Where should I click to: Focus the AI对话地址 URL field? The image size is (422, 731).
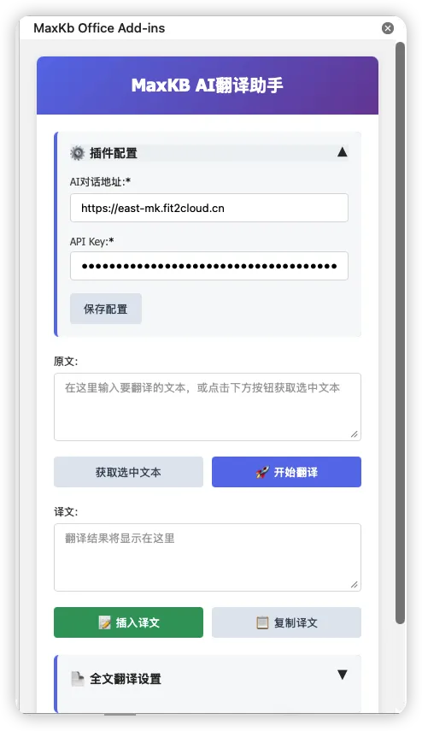click(x=209, y=208)
